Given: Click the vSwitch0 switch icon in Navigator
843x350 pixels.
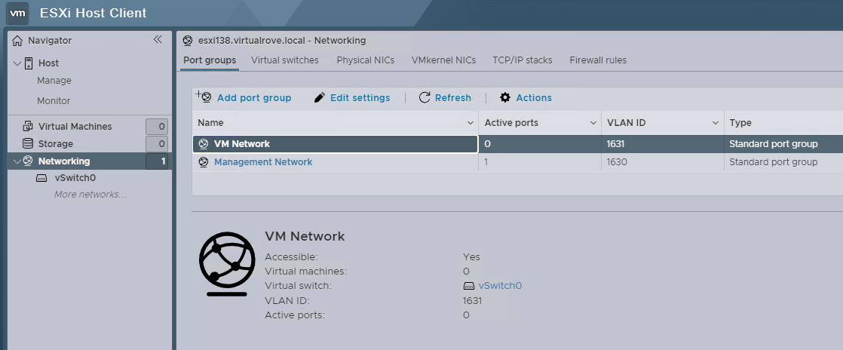Looking at the screenshot, I should (42, 178).
